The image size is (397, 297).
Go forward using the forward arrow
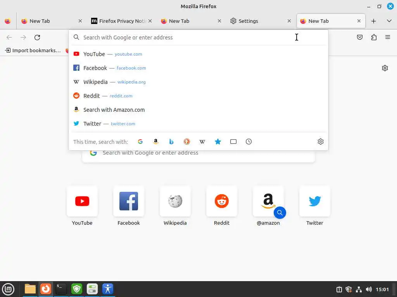(x=23, y=38)
